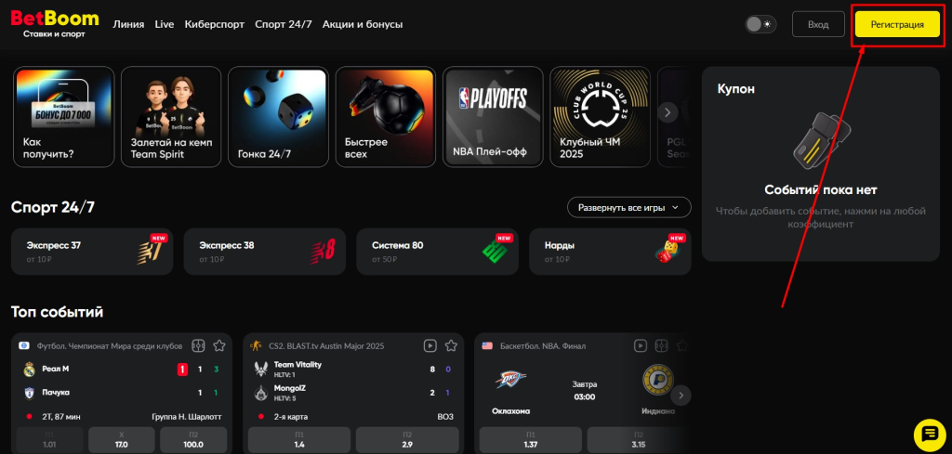Image resolution: width=952 pixels, height=454 pixels.
Task: Favorite the Реал М match with star
Action: pos(219,346)
